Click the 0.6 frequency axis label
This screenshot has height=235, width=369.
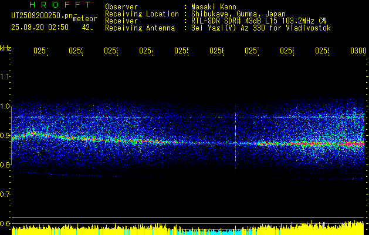pyautogui.click(x=5, y=223)
